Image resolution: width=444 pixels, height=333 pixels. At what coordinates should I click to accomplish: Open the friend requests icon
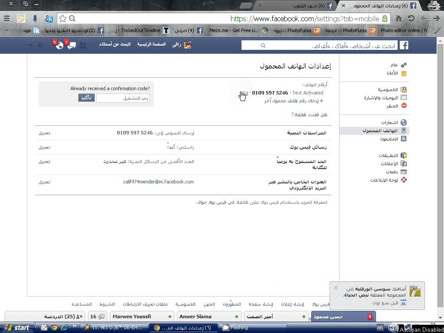(x=83, y=45)
